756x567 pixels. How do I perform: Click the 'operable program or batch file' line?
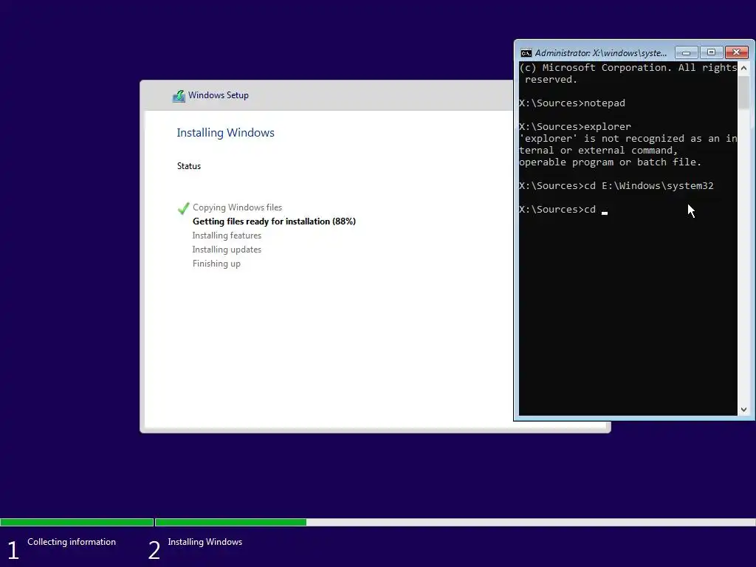[x=610, y=162]
